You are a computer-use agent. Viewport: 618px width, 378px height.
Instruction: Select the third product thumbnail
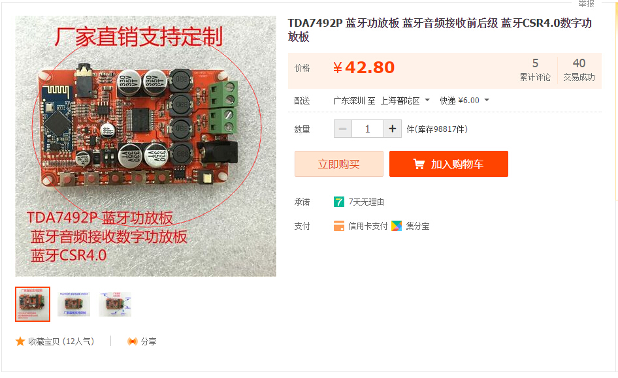tap(115, 304)
